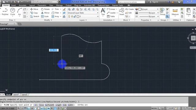Select the Circle draw tool
Image resolution: width=196 pixels, height=110 pixels.
13,12
